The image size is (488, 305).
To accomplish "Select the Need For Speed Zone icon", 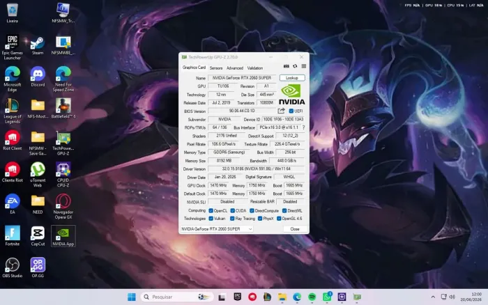I will 63,79.
